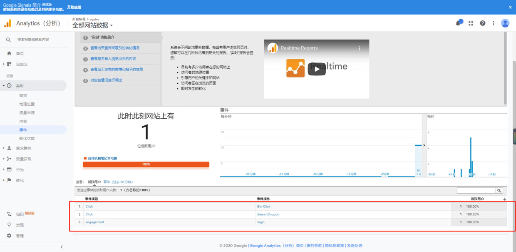Image resolution: width=516 pixels, height=252 pixels.
Task: Expand the 流量获取 section arrow
Action: click(x=4, y=159)
